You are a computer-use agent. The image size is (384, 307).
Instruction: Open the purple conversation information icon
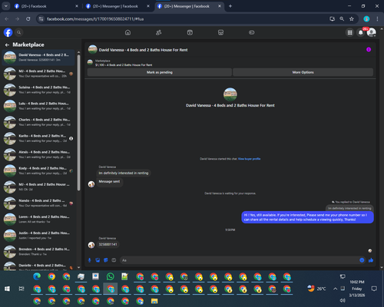(x=369, y=50)
